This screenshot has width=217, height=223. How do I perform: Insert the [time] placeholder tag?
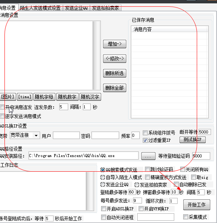click(x=25, y=97)
